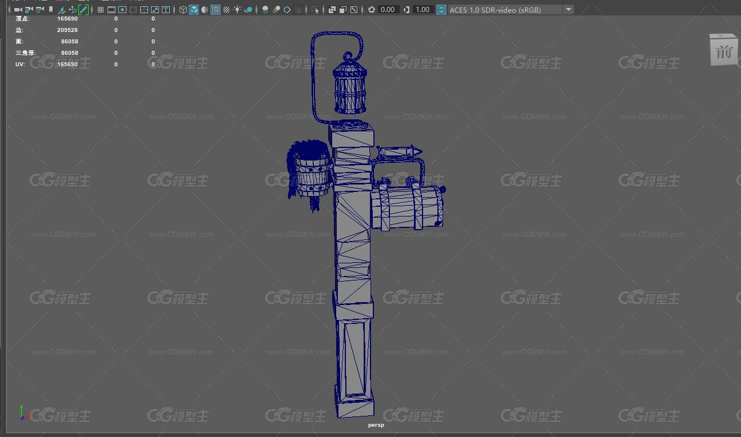Toggle the Motion Blur icon
The height and width of the screenshot is (437, 741).
(x=276, y=10)
